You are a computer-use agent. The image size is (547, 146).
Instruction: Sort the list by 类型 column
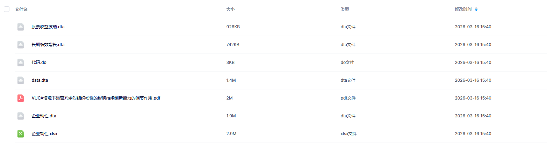pyautogui.click(x=345, y=9)
